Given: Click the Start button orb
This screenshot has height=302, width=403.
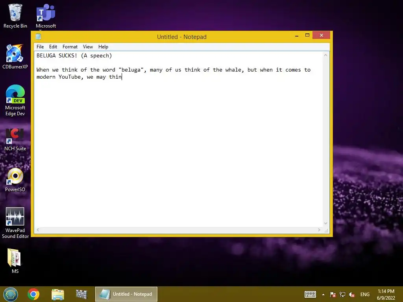Looking at the screenshot, I should (x=11, y=294).
